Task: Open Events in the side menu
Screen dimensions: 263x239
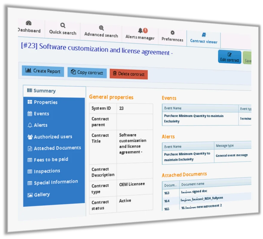Action: 54,114
